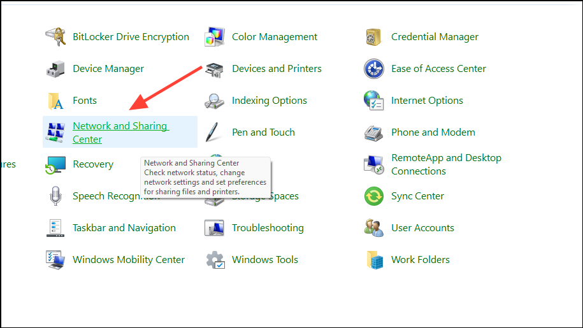This screenshot has width=583, height=328.
Task: Click the Pen and Touch icon
Action: [213, 132]
